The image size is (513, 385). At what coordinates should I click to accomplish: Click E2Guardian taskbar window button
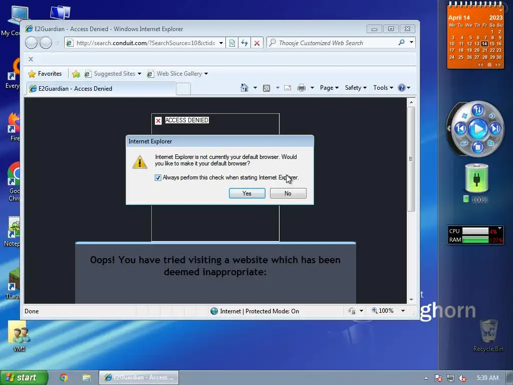(139, 377)
